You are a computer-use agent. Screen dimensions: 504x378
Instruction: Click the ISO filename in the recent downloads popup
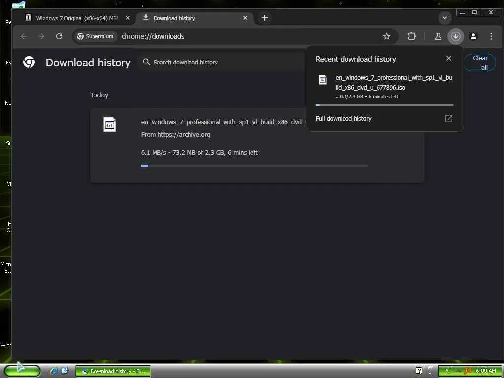[394, 82]
